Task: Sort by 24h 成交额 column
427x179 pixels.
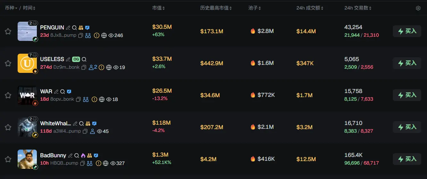Action: click(x=309, y=8)
